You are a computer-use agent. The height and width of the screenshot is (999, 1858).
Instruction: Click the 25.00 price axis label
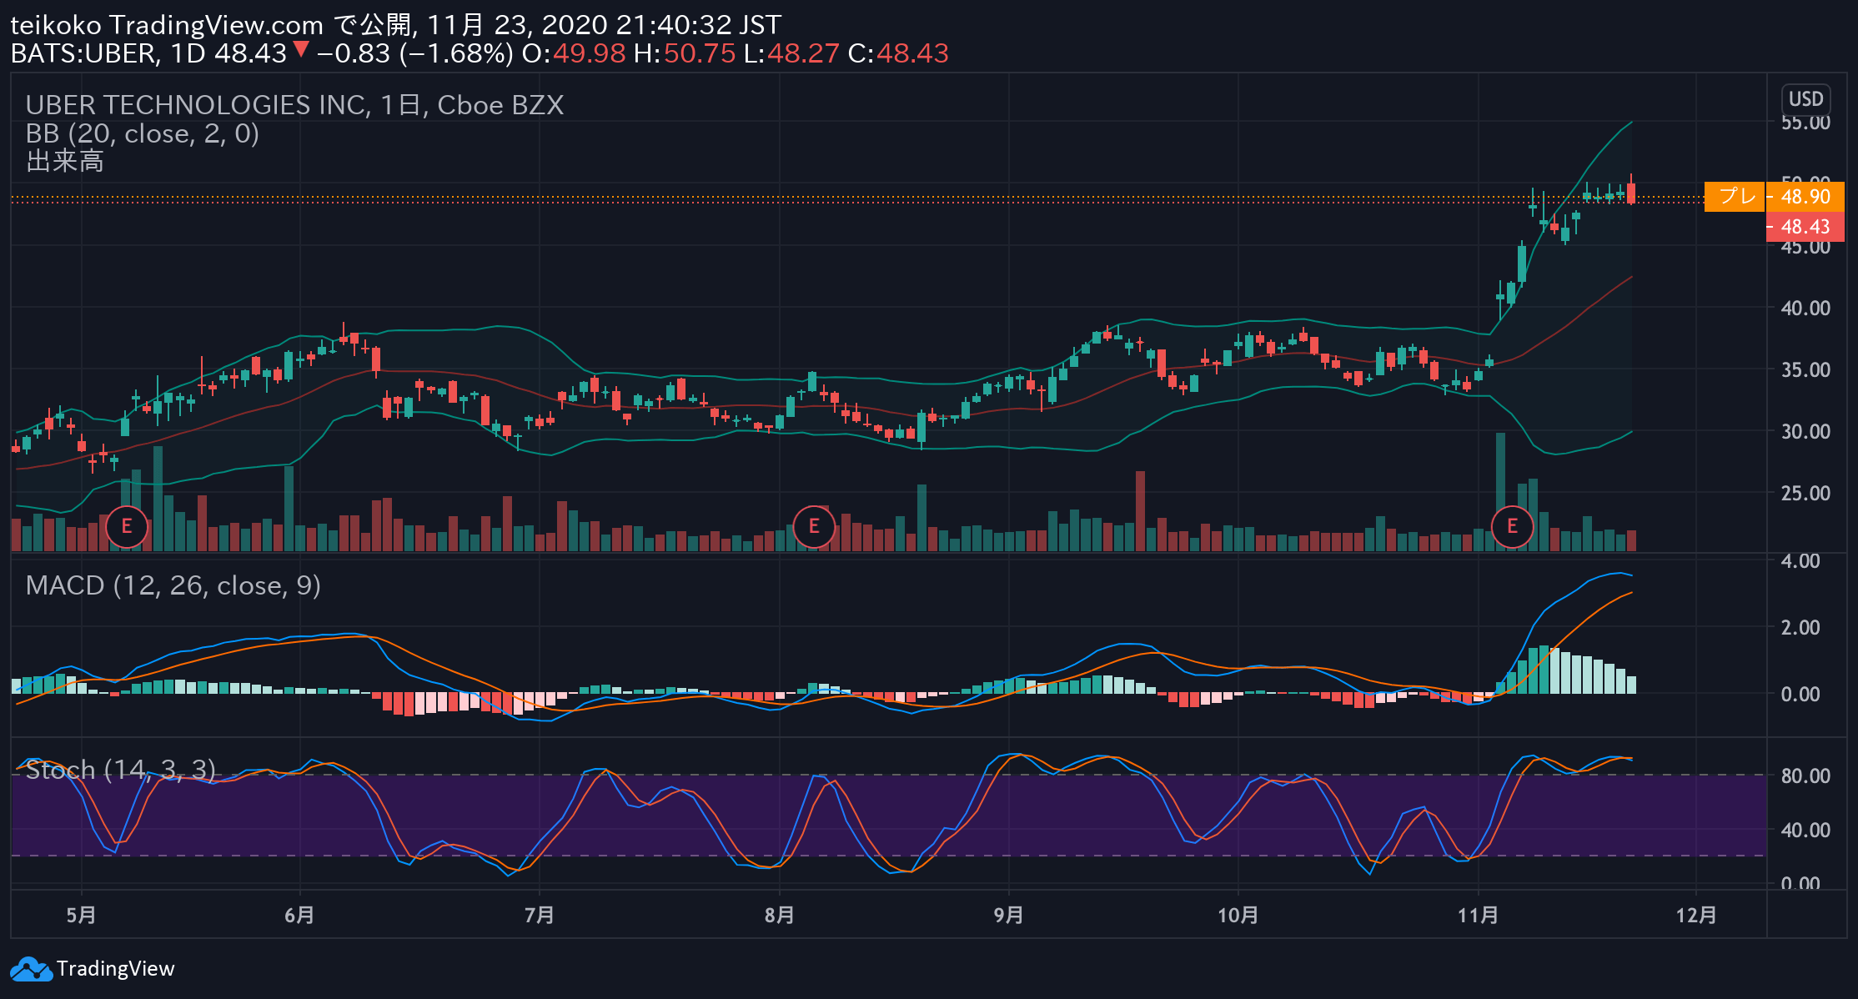tap(1805, 493)
